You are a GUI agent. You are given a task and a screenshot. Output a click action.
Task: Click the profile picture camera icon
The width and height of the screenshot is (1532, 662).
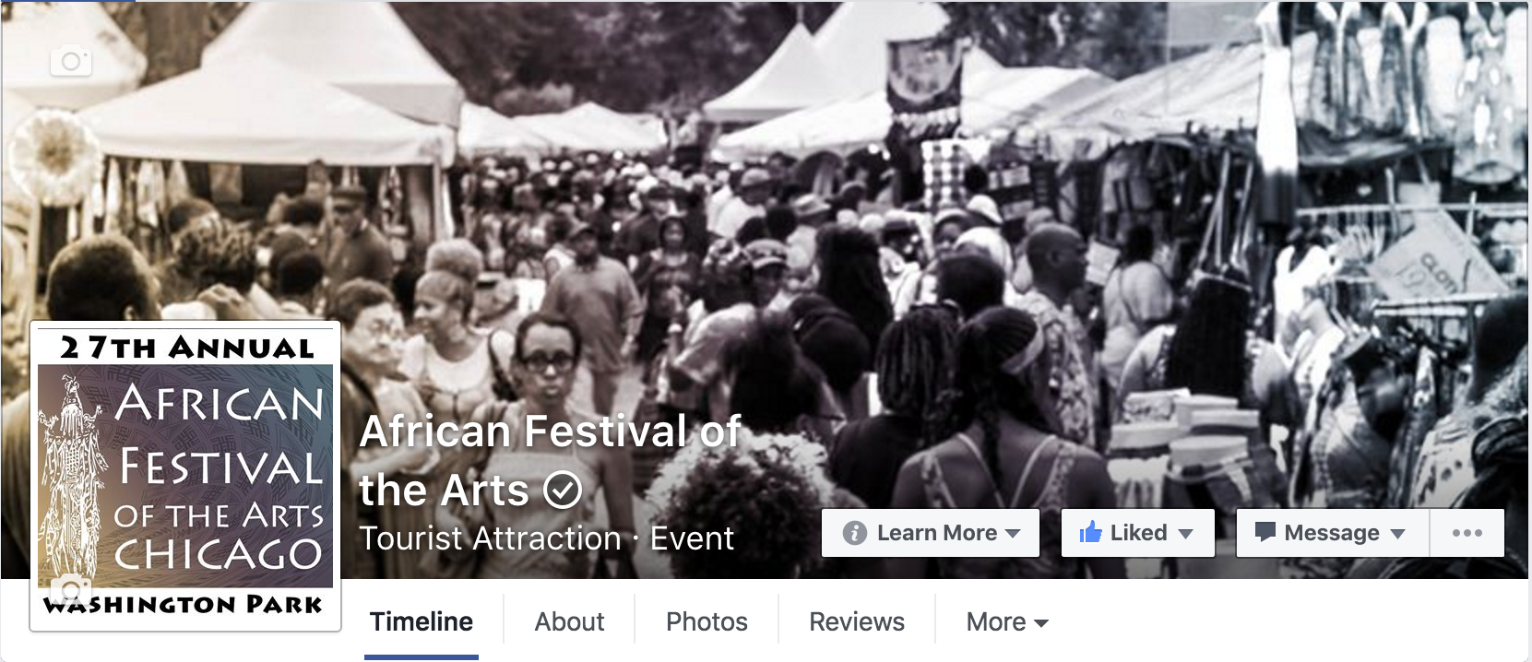71,591
